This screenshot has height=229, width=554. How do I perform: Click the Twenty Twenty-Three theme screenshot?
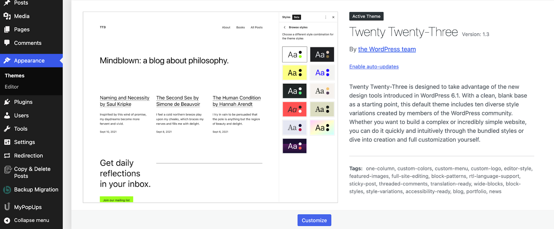[x=210, y=107]
